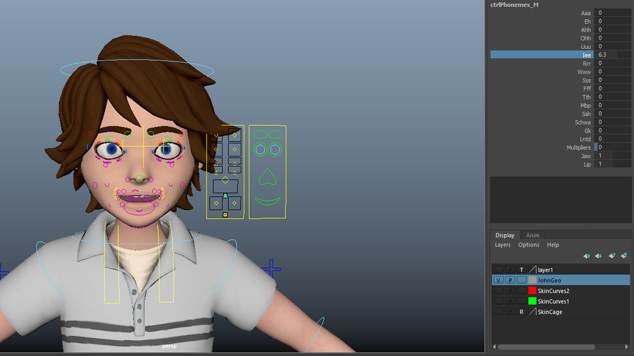Toggle visibility box of SkinCurves2 layer
Image resolution: width=634 pixels, height=356 pixels.
(498, 291)
